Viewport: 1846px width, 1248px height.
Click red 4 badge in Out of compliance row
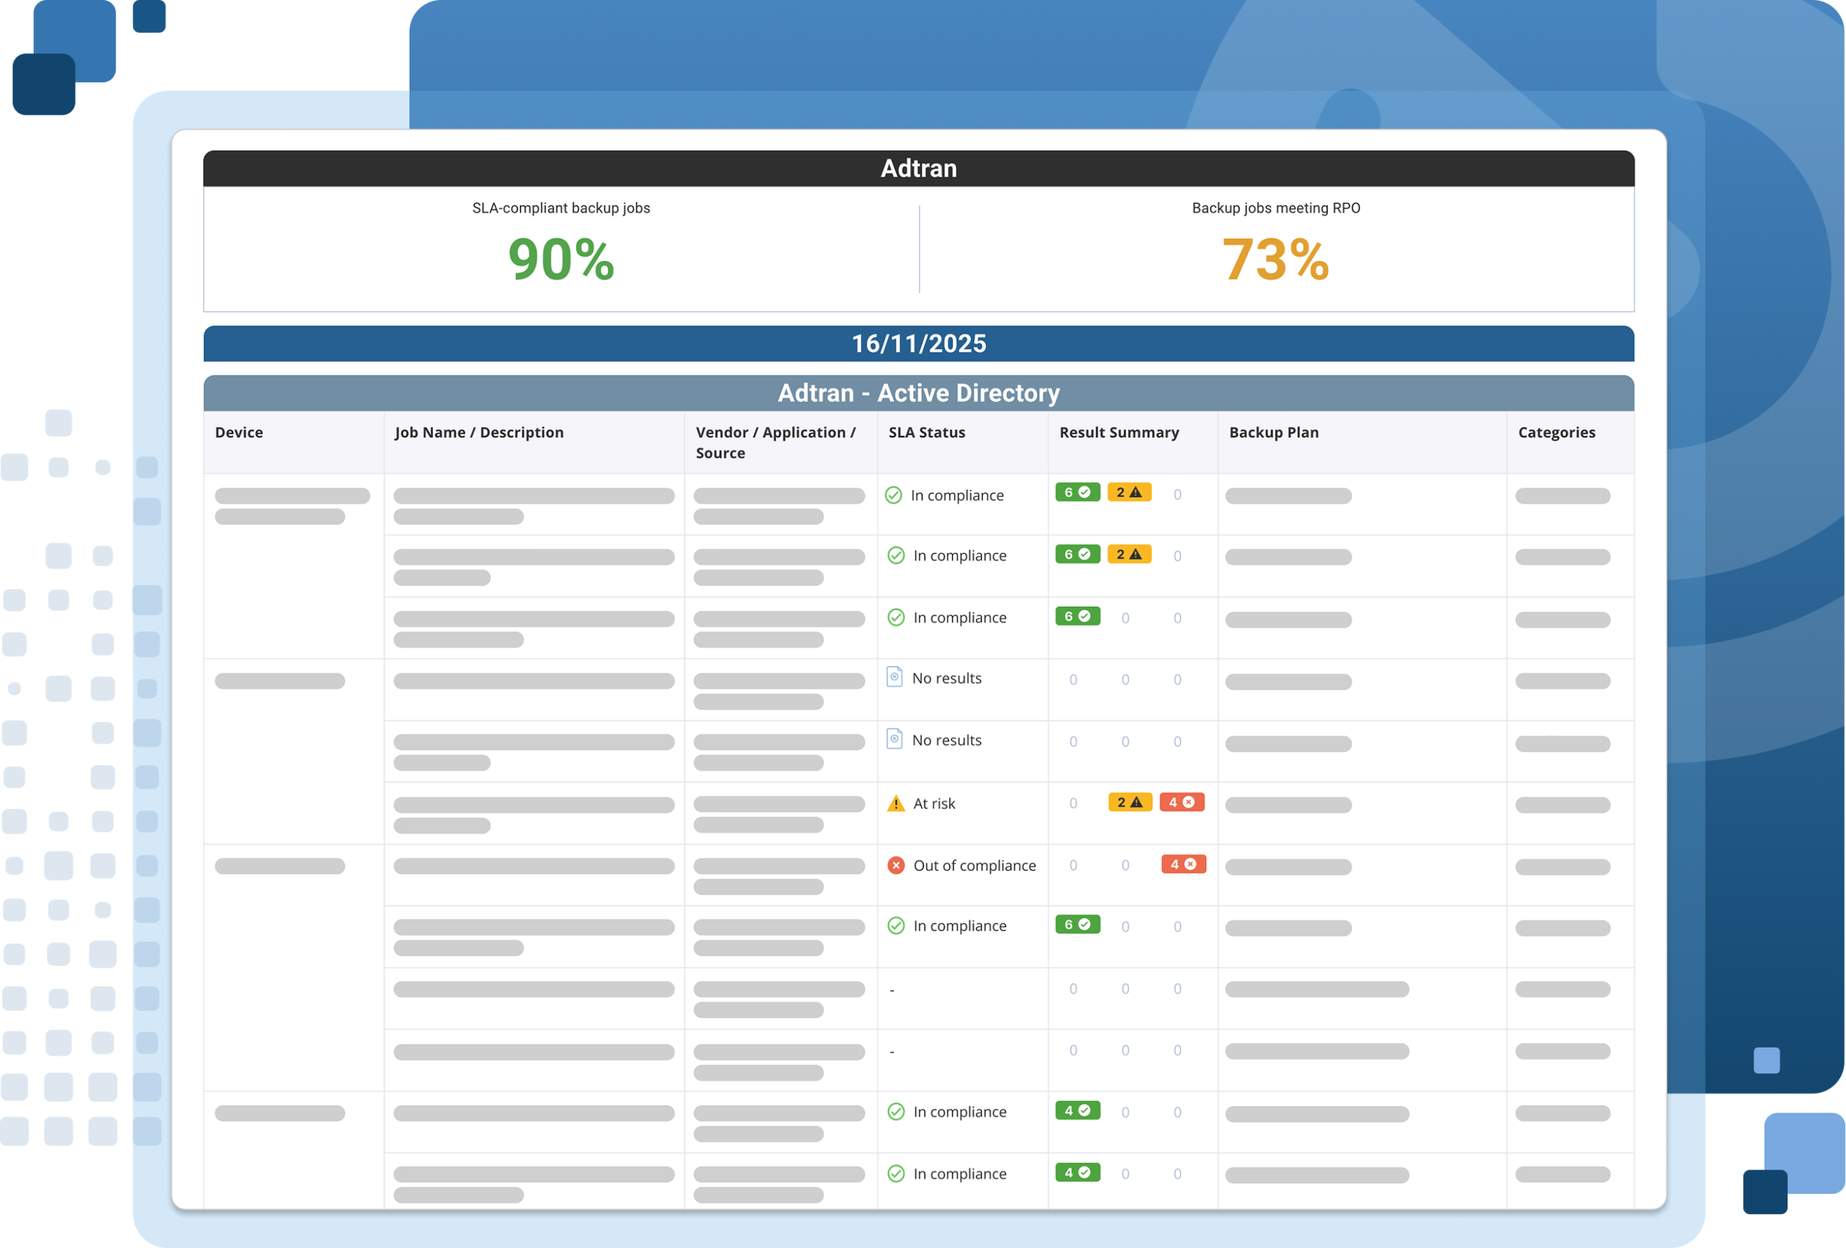pos(1183,864)
